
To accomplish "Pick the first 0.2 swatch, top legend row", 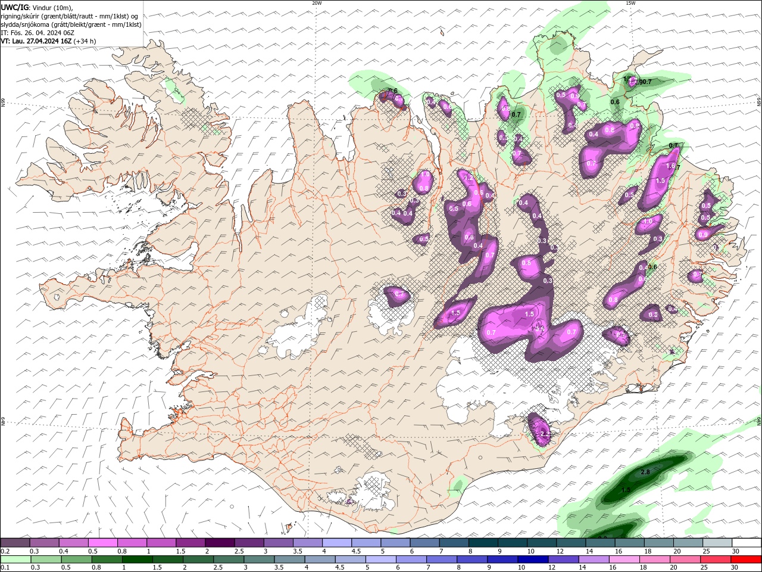I will click(x=15, y=543).
